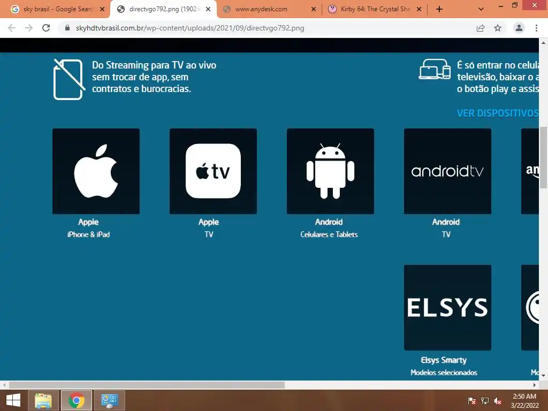The image size is (548, 411).
Task: Close the Kirby 64 tab
Action: [419, 9]
